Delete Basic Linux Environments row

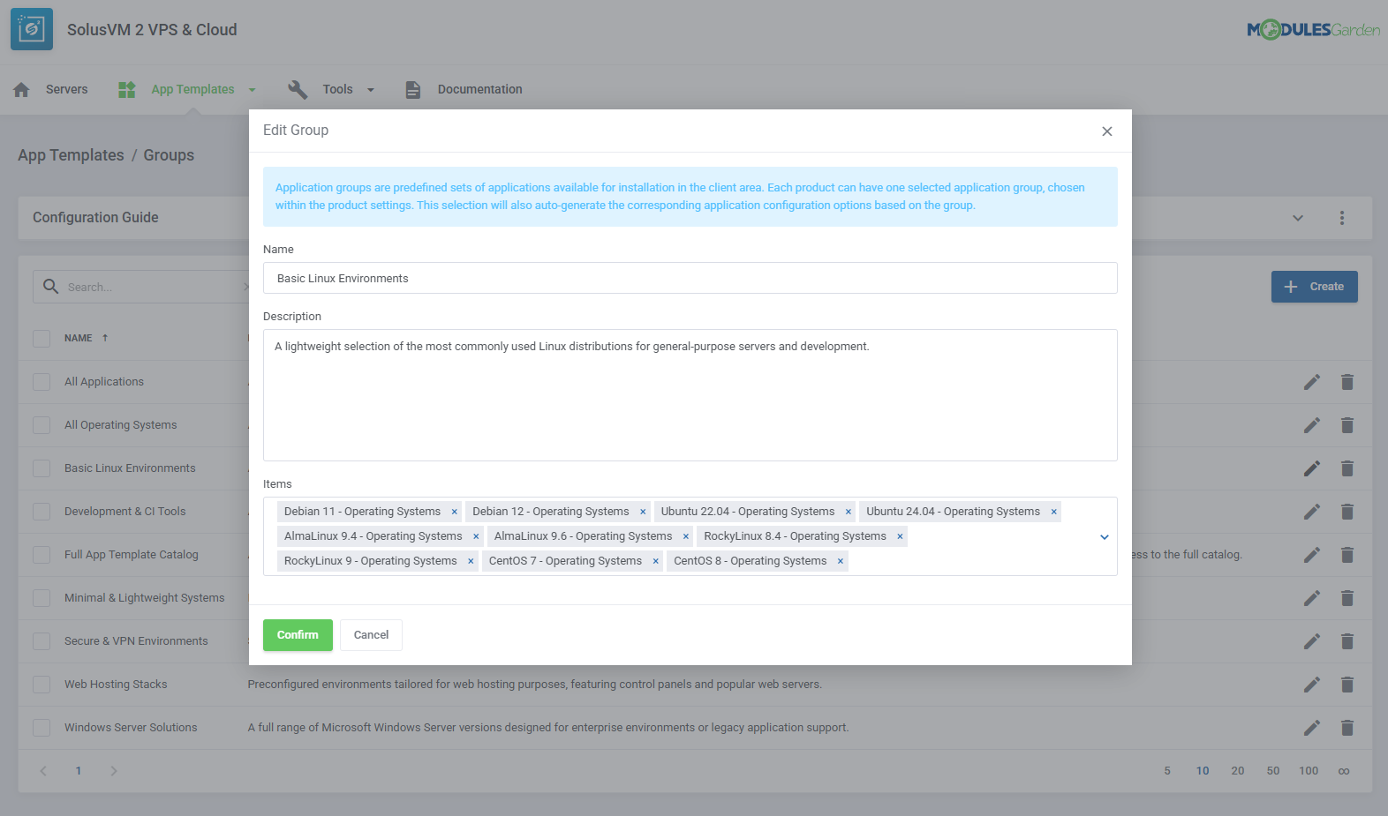click(1347, 468)
